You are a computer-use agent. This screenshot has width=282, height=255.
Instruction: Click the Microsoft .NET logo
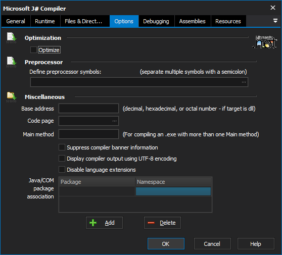265,42
